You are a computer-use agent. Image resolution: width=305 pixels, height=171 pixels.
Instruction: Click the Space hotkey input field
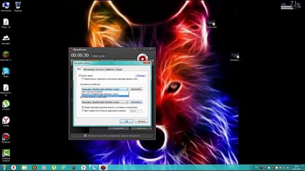point(136,111)
